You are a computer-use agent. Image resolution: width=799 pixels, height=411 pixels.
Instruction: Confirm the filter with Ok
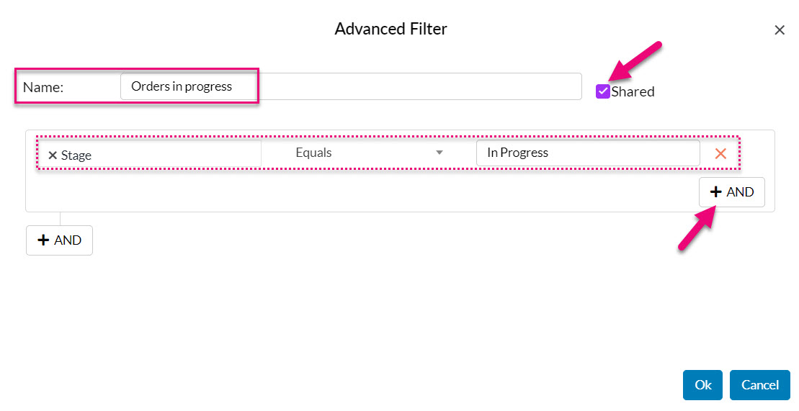[x=702, y=385]
